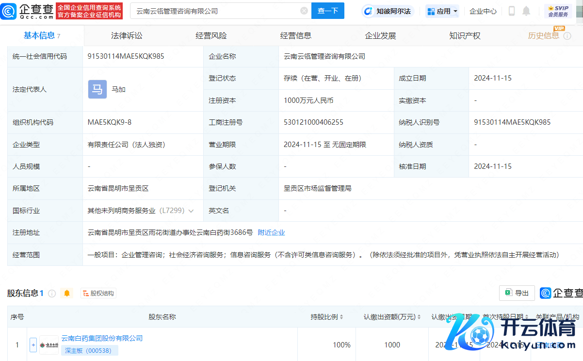Click the 查一下 search button

coord(327,11)
